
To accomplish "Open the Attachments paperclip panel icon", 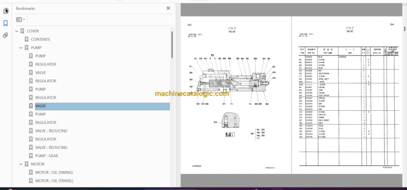I will 5,35.
